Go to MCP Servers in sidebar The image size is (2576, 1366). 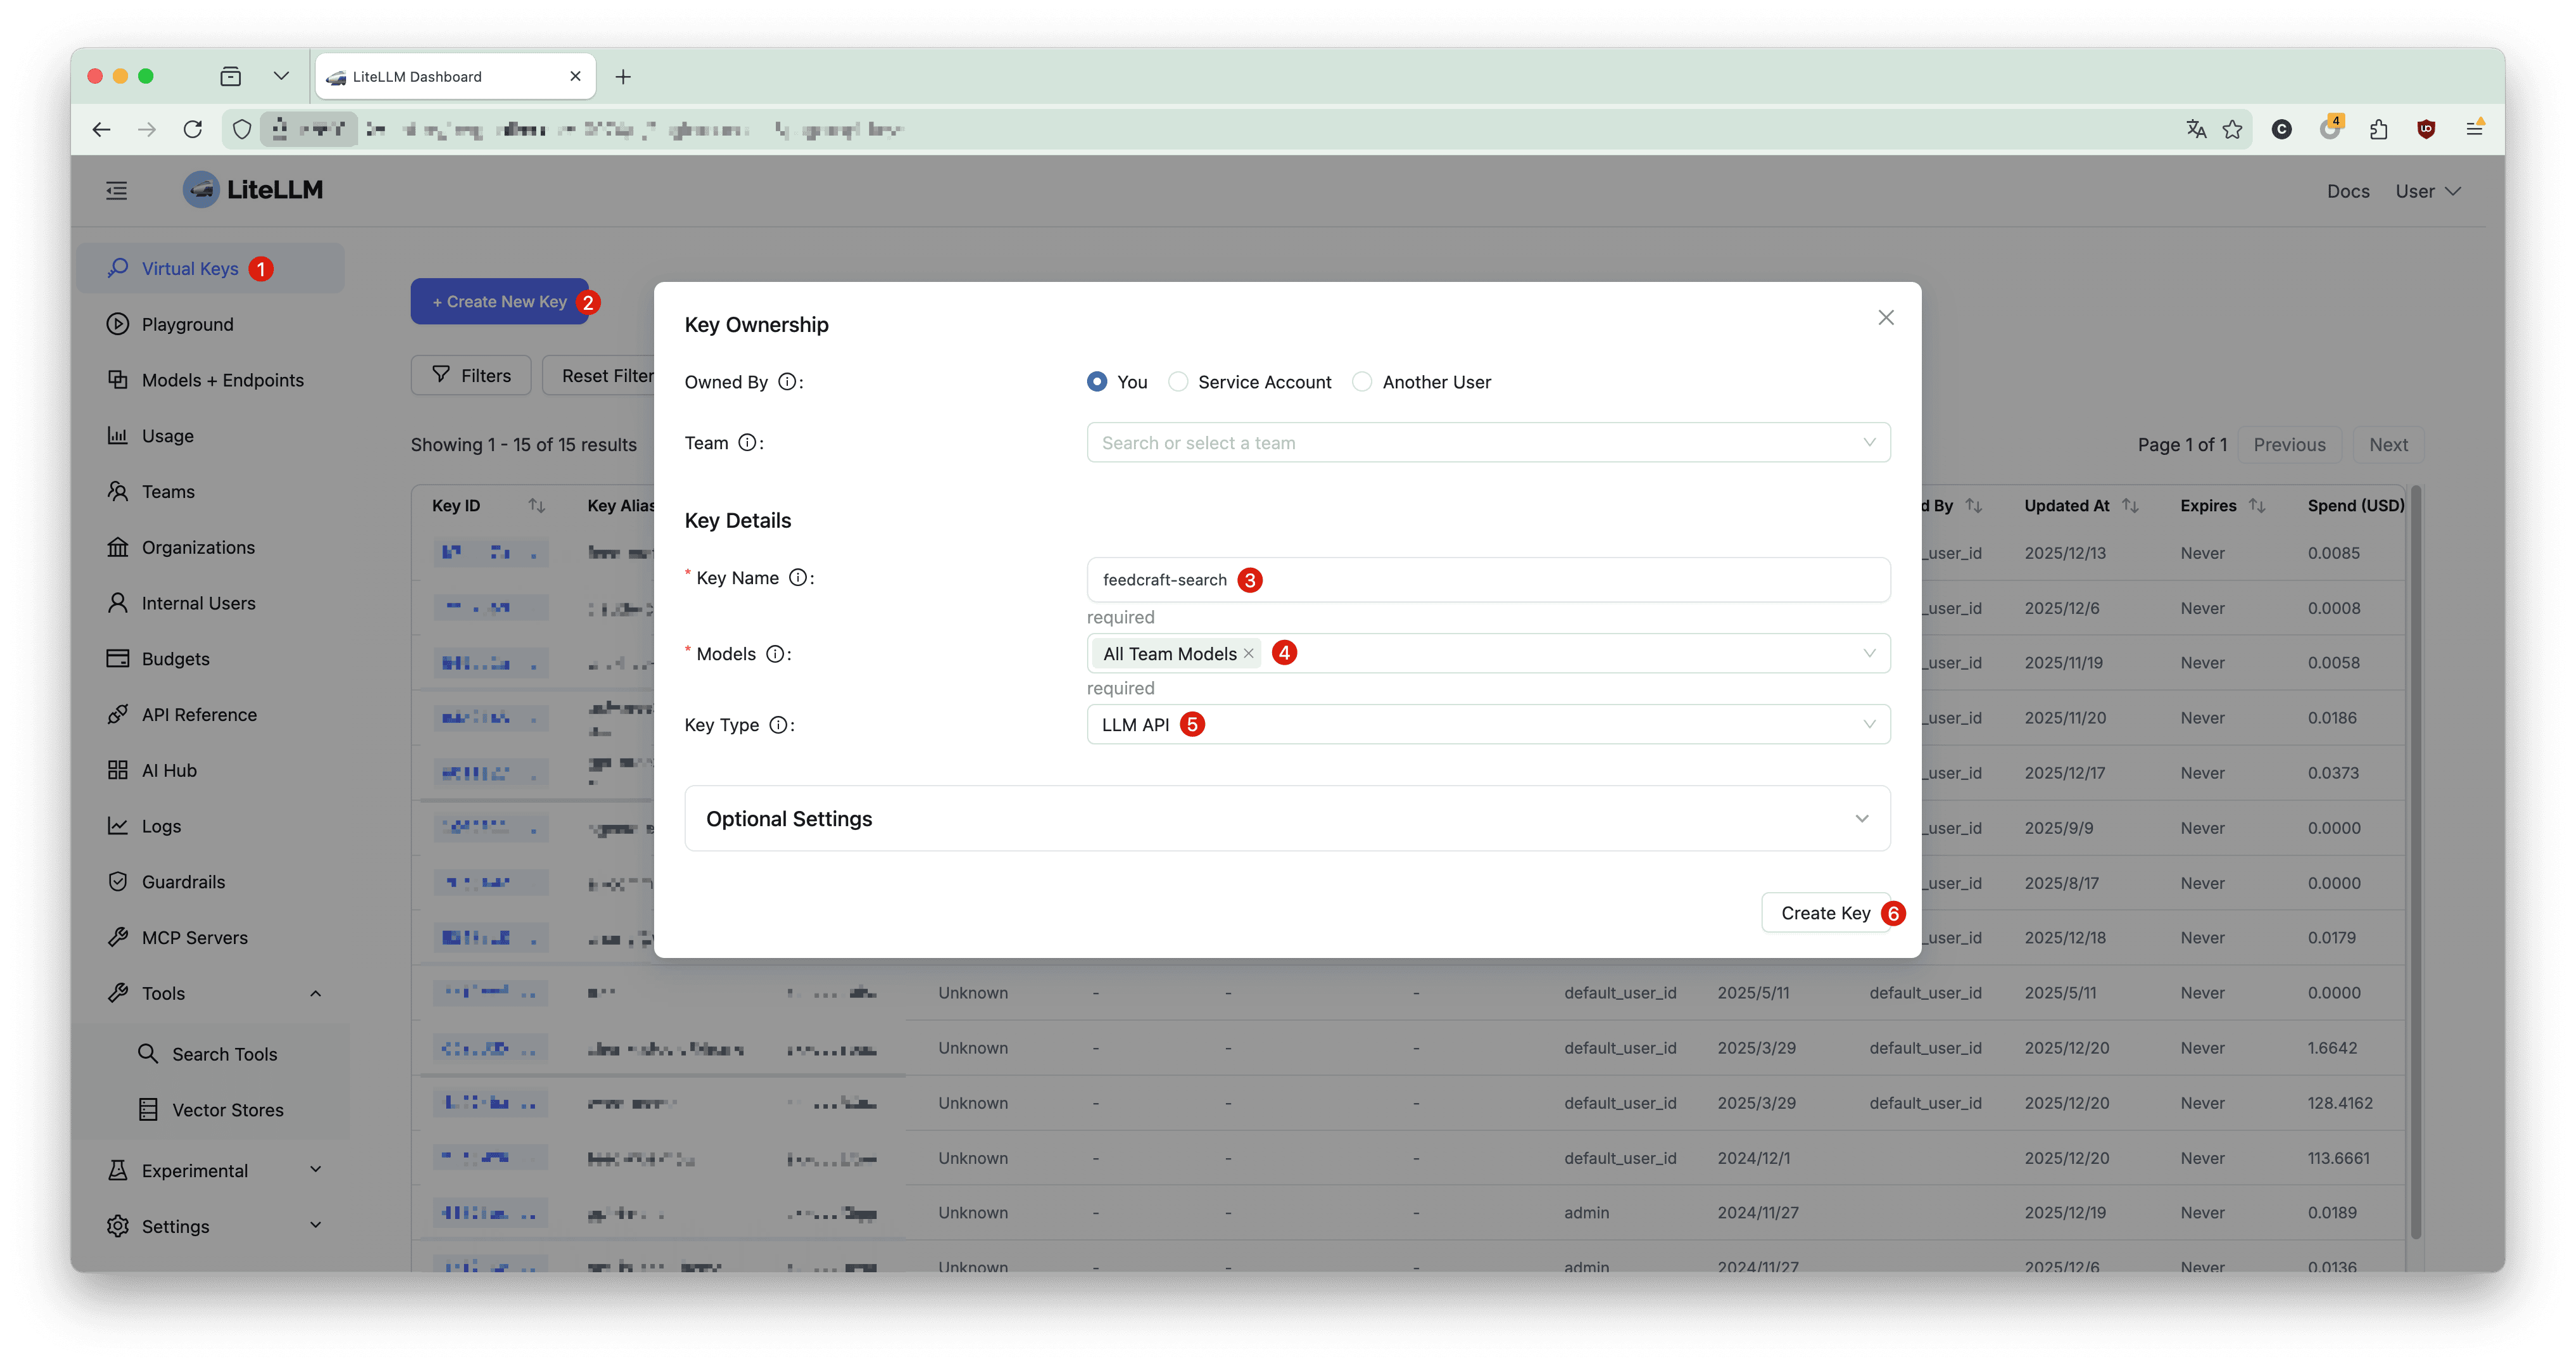tap(194, 937)
